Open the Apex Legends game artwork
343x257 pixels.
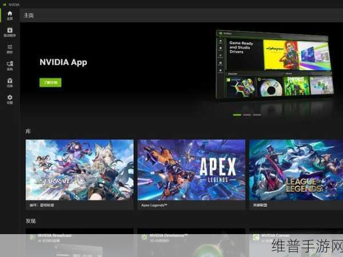click(192, 170)
